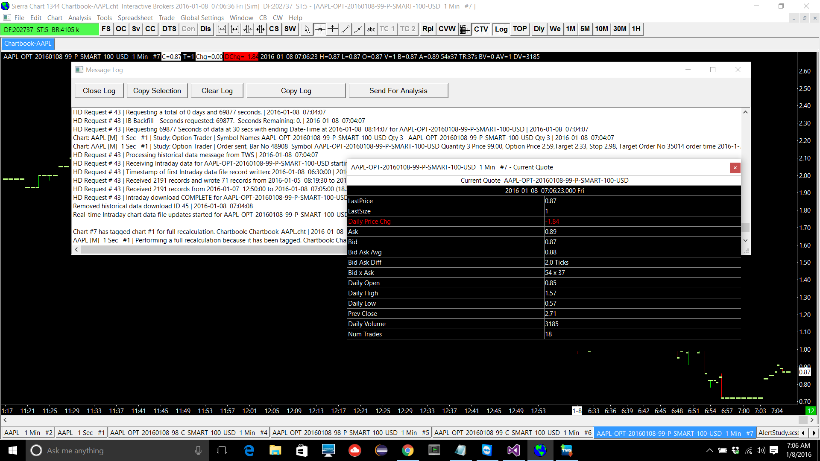
Task: Click the Sv save toolbar button
Action: tap(136, 29)
